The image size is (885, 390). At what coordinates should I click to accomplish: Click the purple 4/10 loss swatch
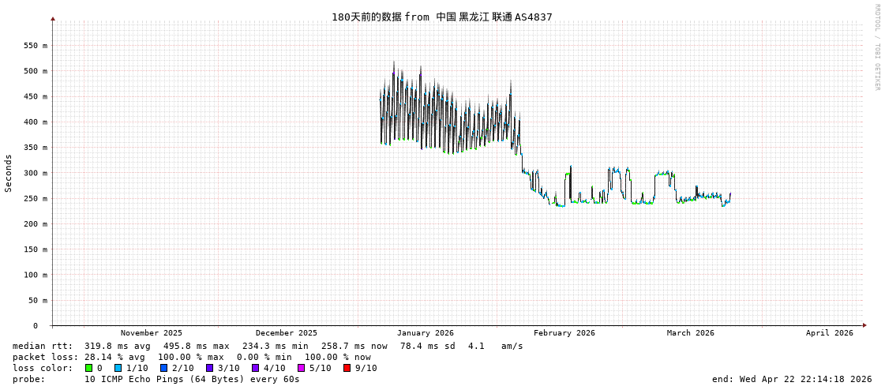point(255,368)
